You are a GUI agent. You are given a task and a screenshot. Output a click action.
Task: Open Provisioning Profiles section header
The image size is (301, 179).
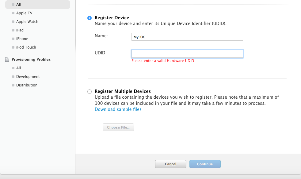point(31,60)
